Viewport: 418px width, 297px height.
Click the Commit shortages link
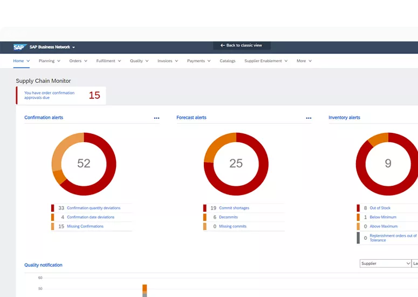click(234, 208)
